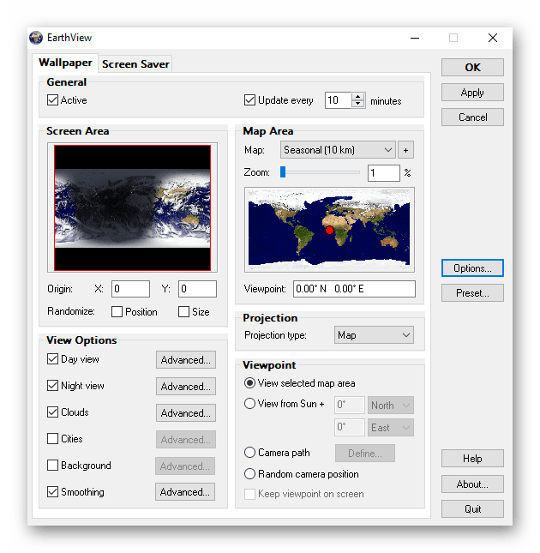Increase the update minutes with up arrow
The image size is (540, 553).
tap(357, 97)
